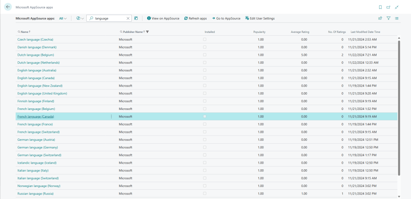Click the magnifier icon in search box
Screen dimensions: 411x199
[x=91, y=18]
